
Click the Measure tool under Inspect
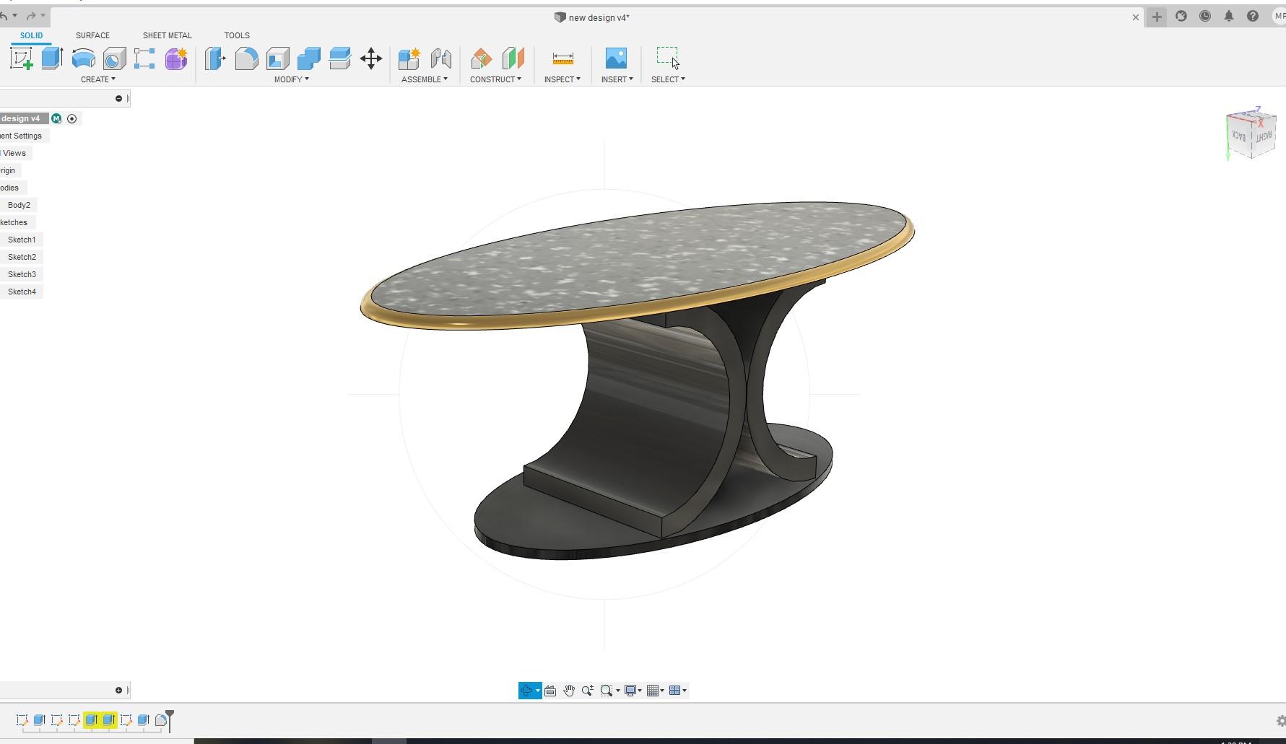tap(562, 59)
